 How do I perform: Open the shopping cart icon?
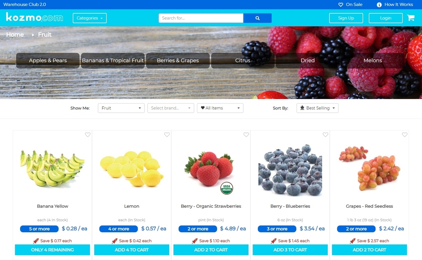(411, 18)
